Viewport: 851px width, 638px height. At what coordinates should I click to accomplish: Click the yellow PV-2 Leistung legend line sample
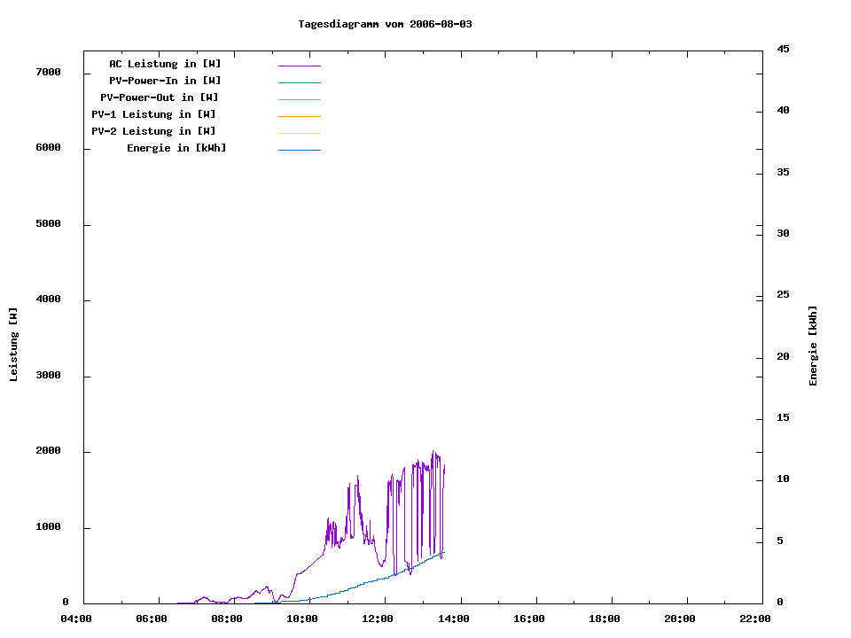(x=299, y=133)
